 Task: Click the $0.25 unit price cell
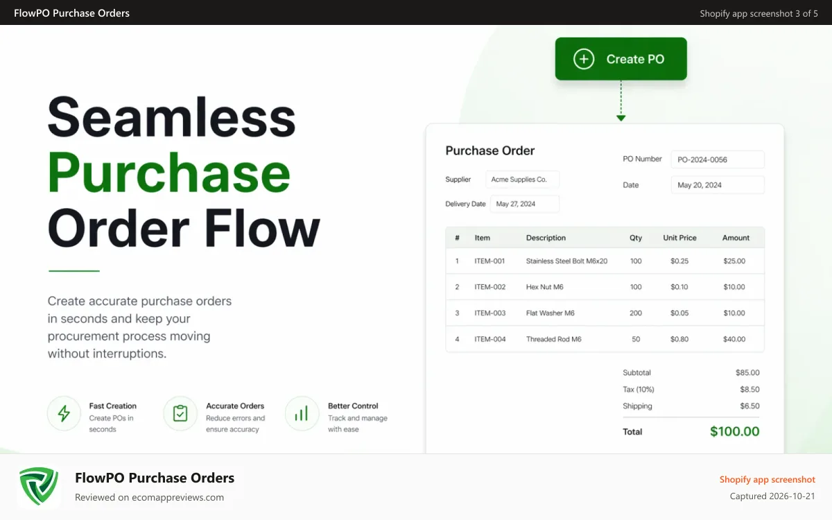[x=679, y=261]
